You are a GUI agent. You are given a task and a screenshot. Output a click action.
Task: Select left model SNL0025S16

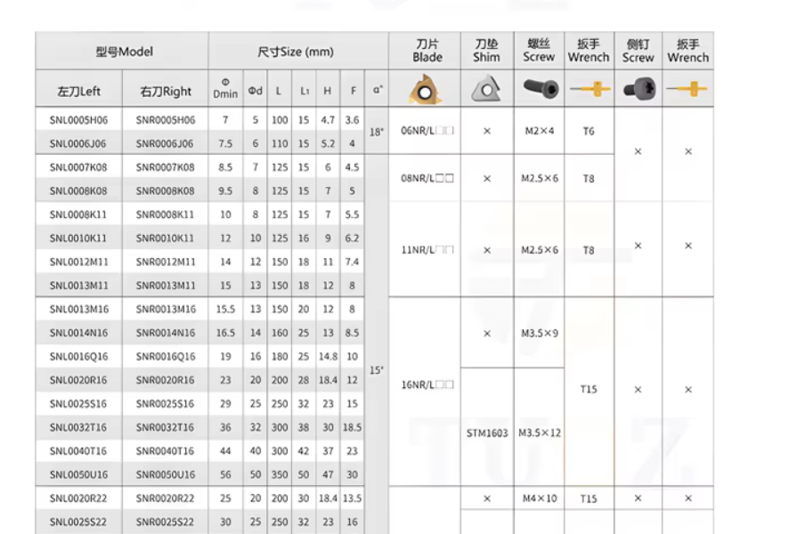coord(78,403)
